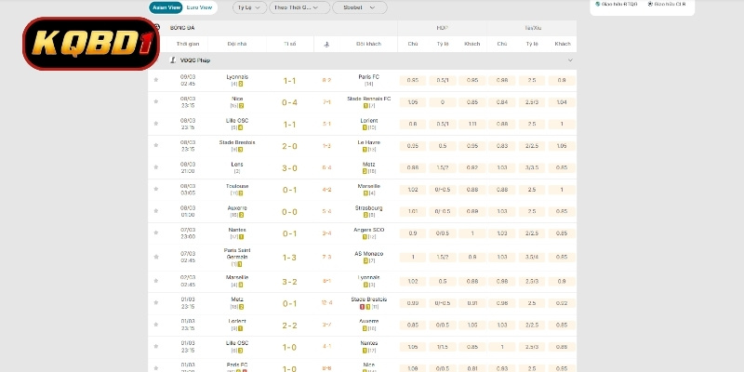Click the soccer ball icon beside BÓNG ĐÁ
Screen dimensions: 744x372
click(155, 28)
